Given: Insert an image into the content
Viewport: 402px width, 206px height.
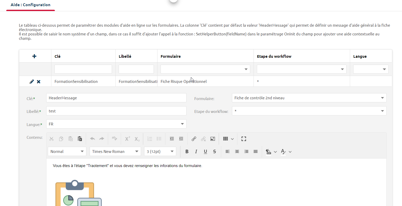Looking at the screenshot, I should click(x=212, y=139).
